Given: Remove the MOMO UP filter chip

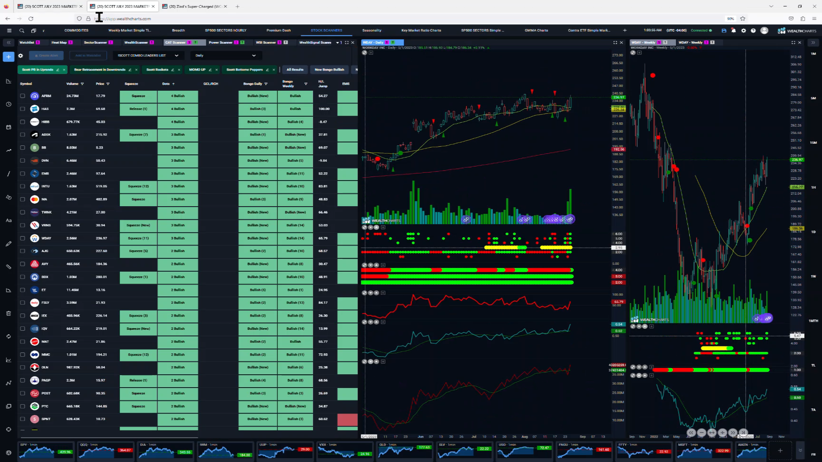Looking at the screenshot, I should pos(217,70).
